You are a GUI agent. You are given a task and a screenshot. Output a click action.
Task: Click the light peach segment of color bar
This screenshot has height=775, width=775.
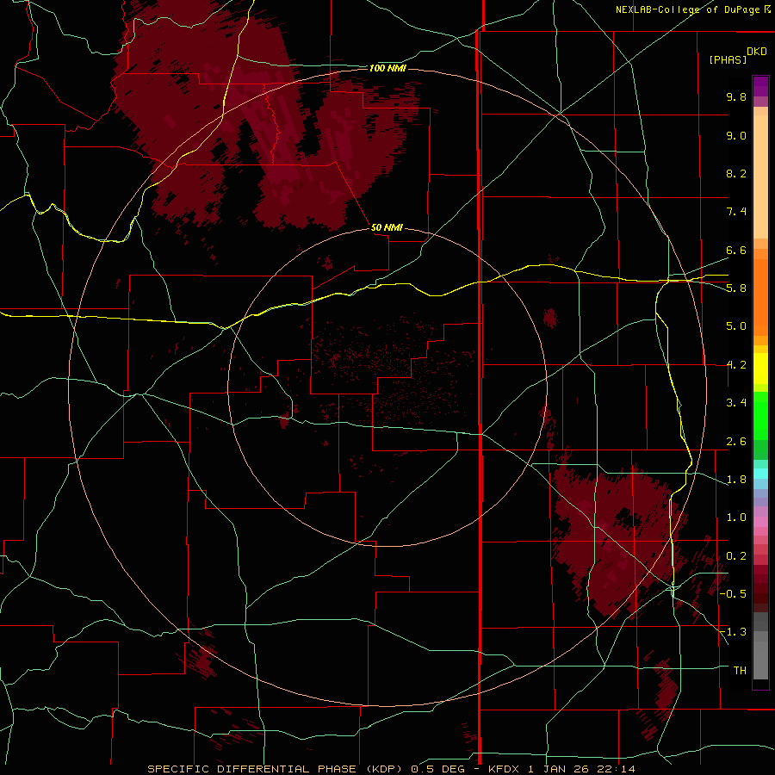point(760,176)
